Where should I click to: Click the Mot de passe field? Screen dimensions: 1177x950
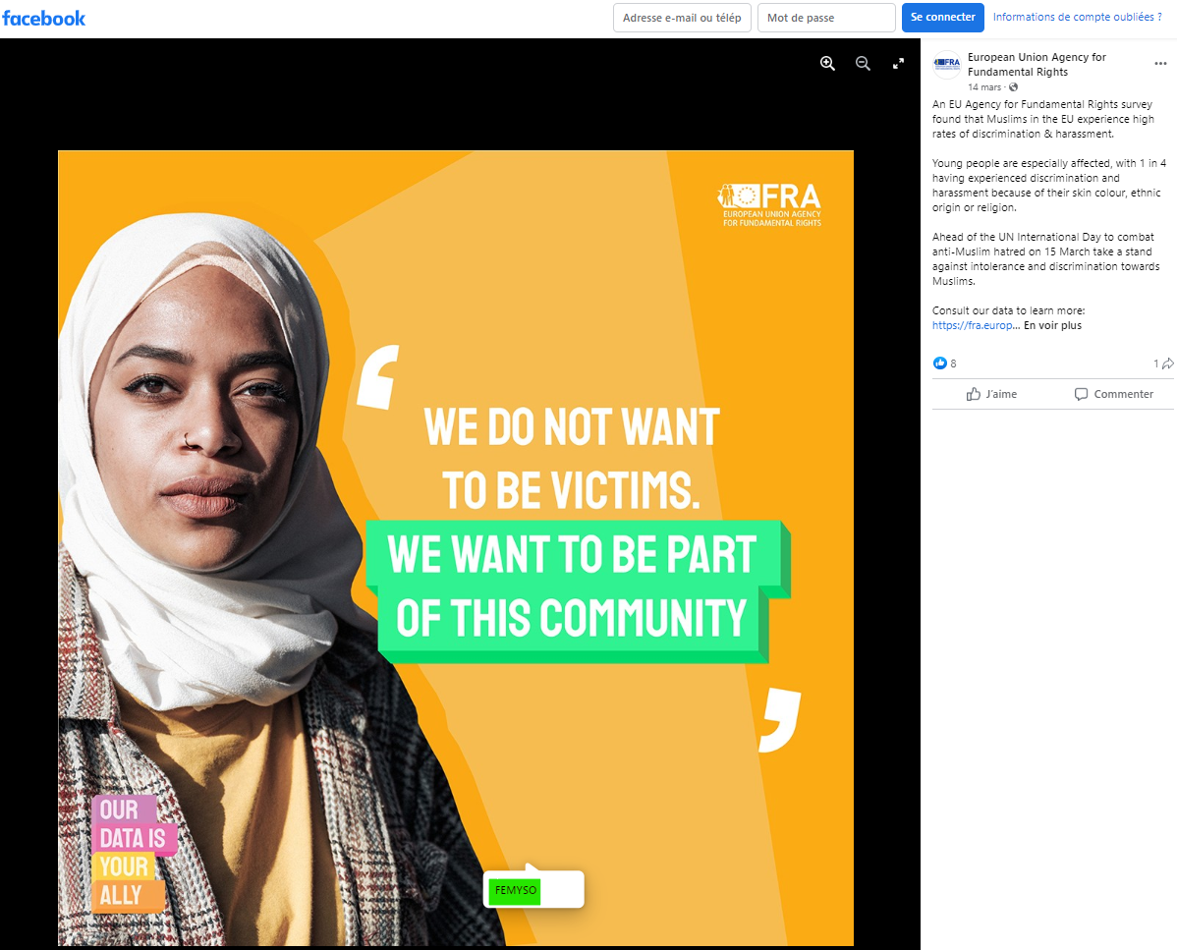[826, 18]
